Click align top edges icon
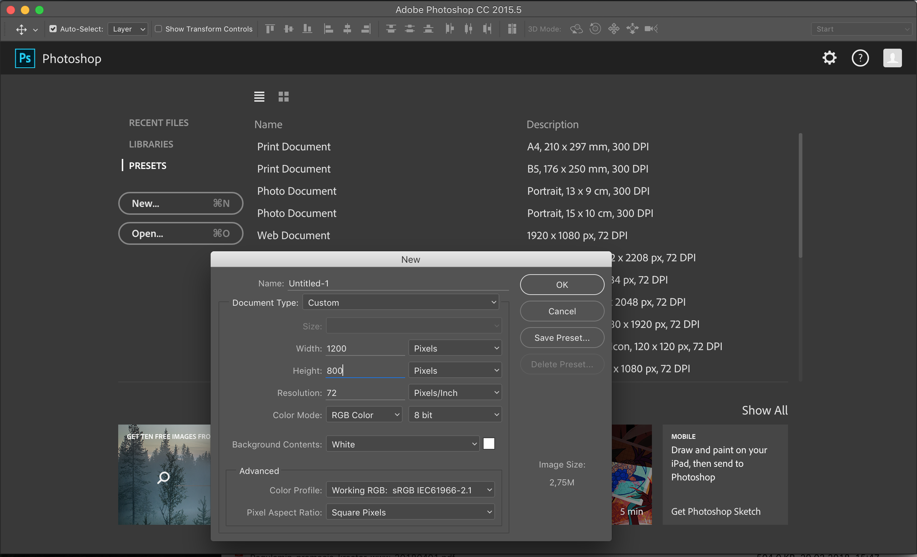The width and height of the screenshot is (917, 557). [x=270, y=29]
